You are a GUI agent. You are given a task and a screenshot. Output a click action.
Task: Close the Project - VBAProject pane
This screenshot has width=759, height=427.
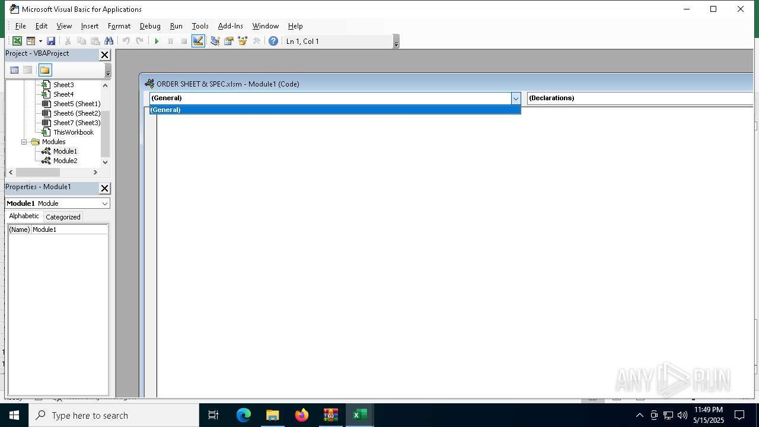pyautogui.click(x=104, y=55)
